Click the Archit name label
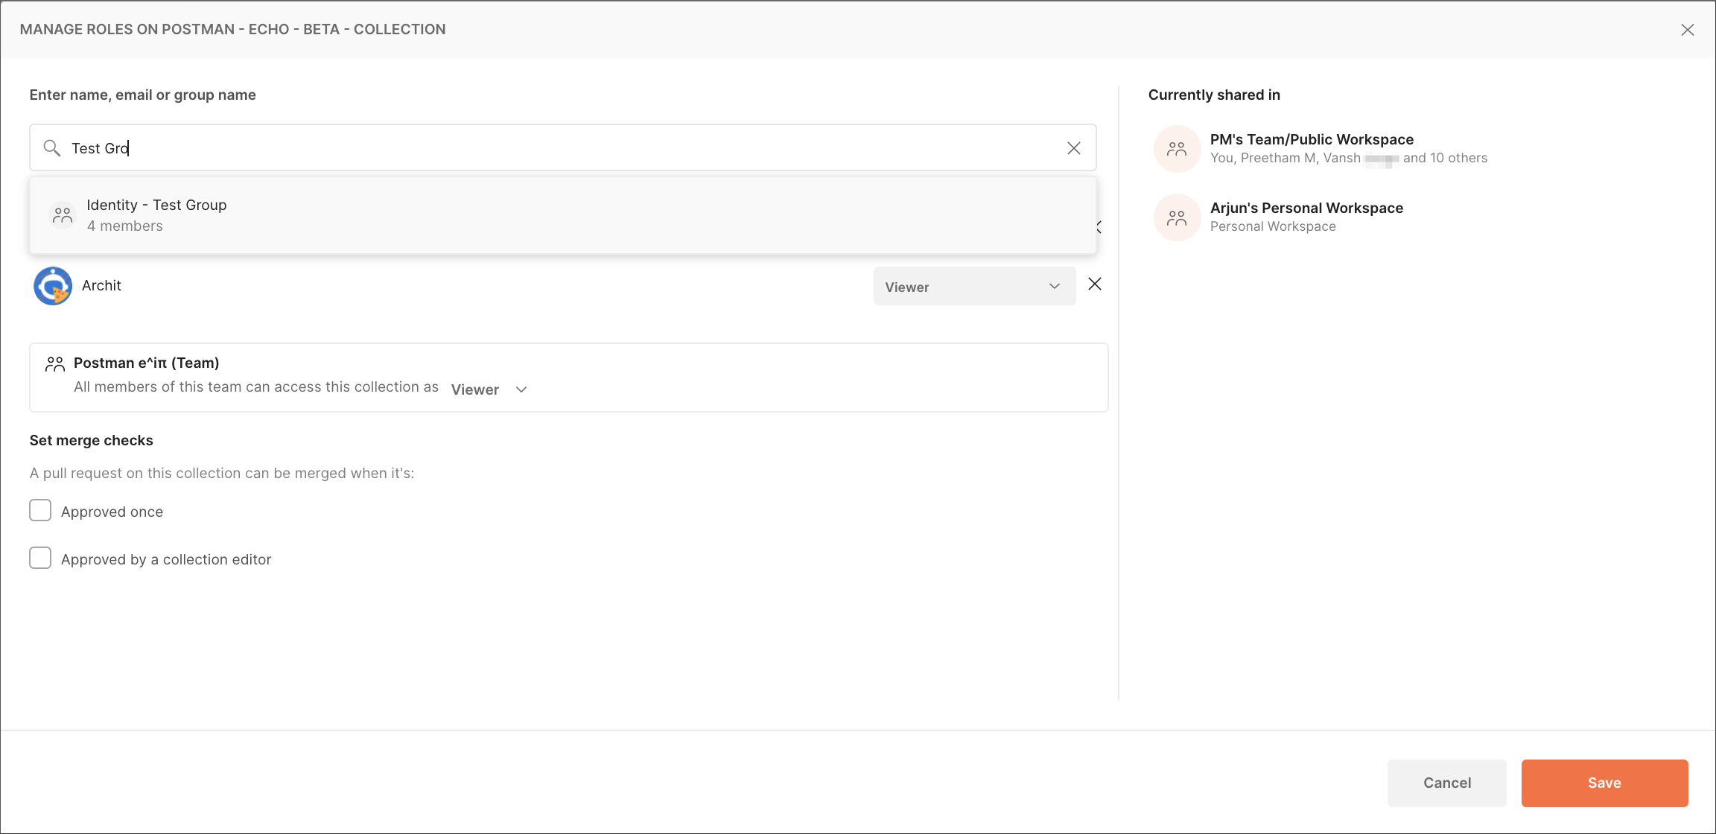This screenshot has height=834, width=1716. click(x=101, y=285)
